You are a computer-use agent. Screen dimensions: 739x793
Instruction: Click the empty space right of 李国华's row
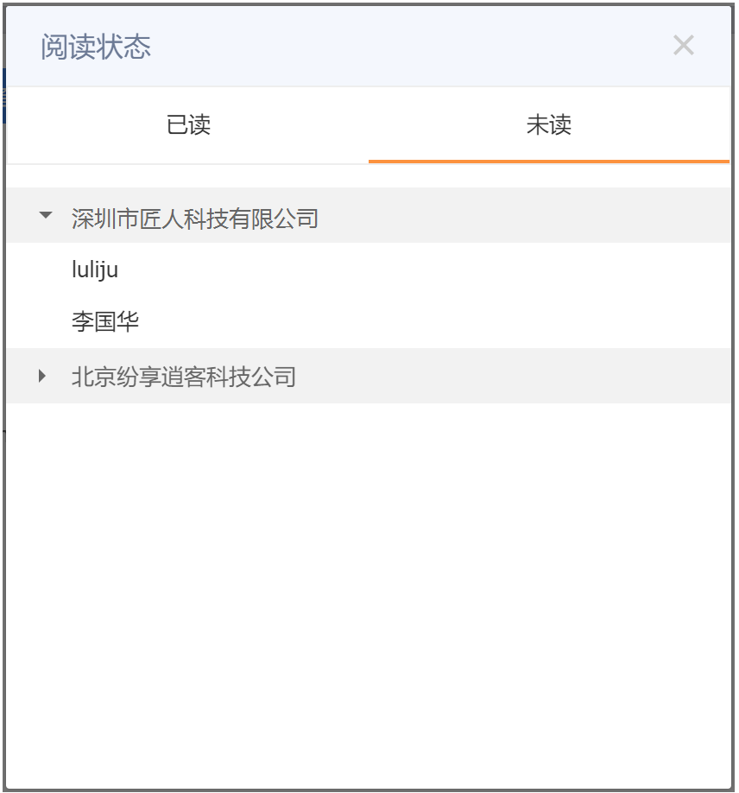pyautogui.click(x=435, y=321)
